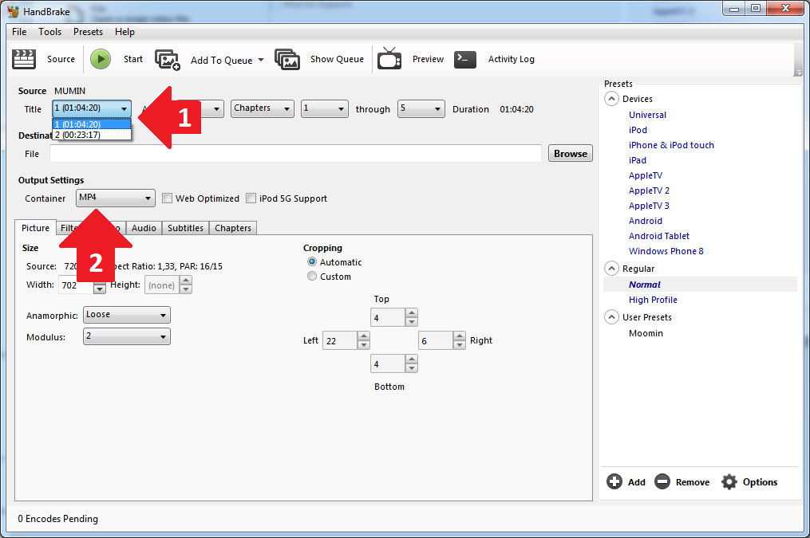Open the Container MP4 dropdown
Viewport: 810px width, 538px height.
[115, 198]
